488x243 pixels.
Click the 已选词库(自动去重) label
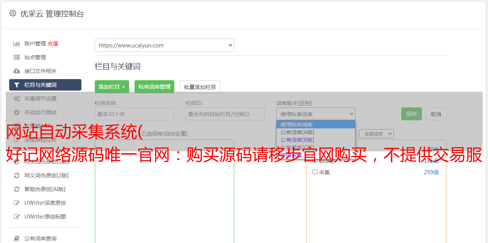[164, 134]
